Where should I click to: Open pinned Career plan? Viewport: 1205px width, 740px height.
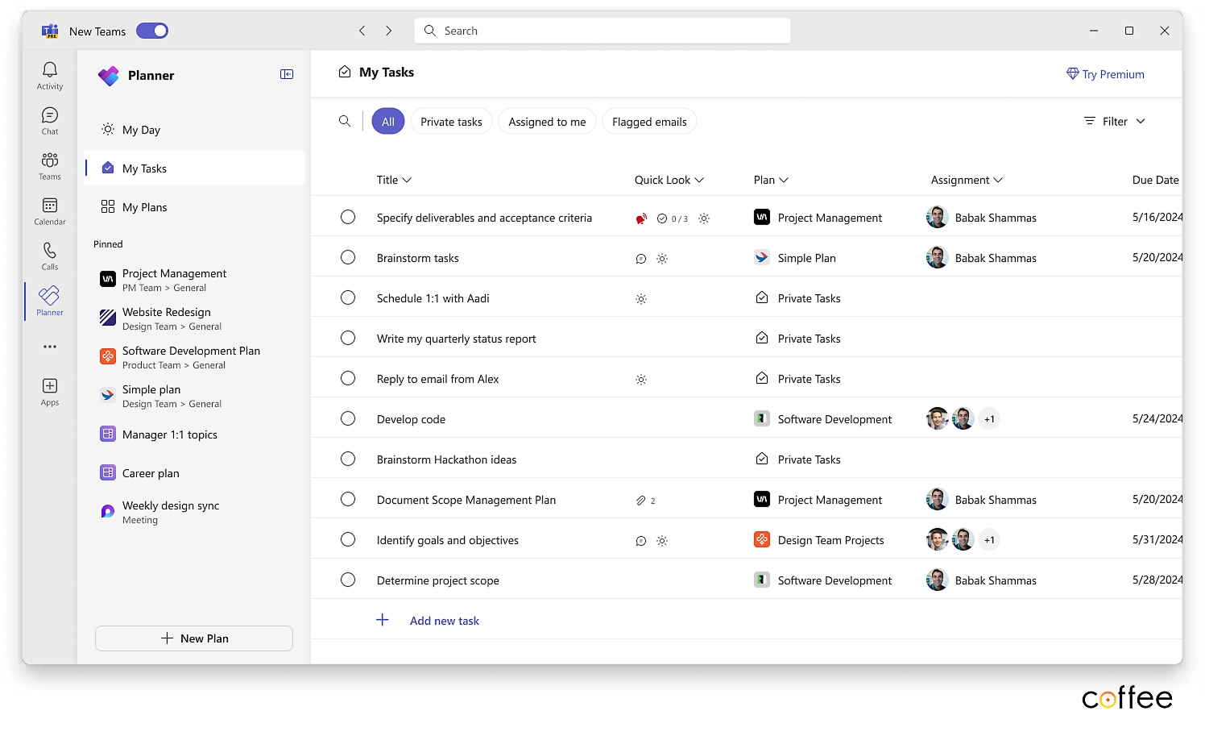pos(194,473)
